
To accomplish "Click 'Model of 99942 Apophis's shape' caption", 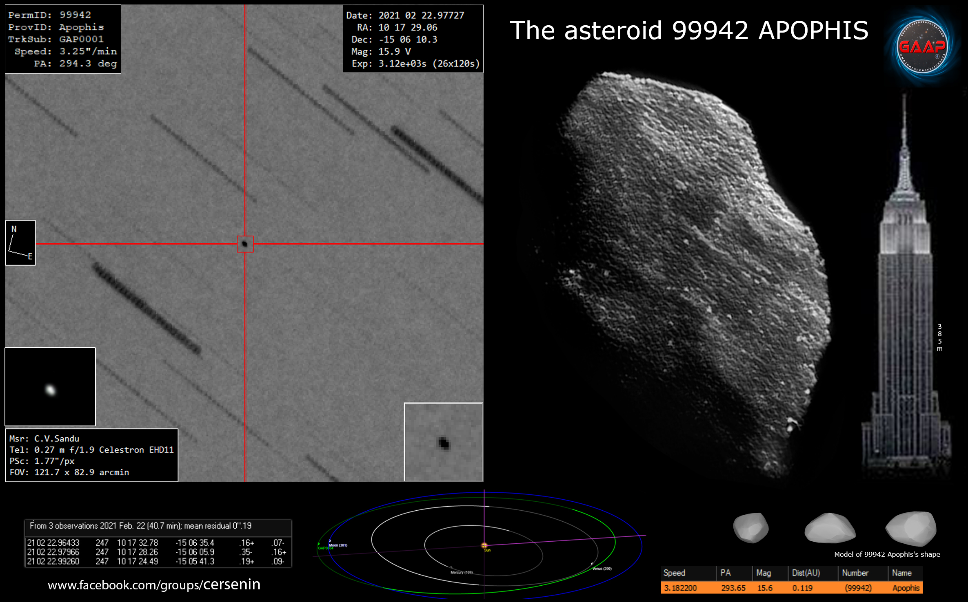I will click(x=887, y=555).
